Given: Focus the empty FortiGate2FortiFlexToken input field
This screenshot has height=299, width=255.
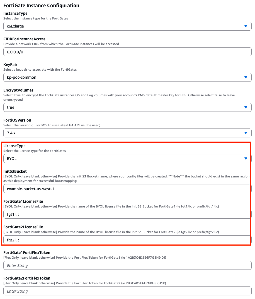Looking at the screenshot, I should click(x=127, y=291).
